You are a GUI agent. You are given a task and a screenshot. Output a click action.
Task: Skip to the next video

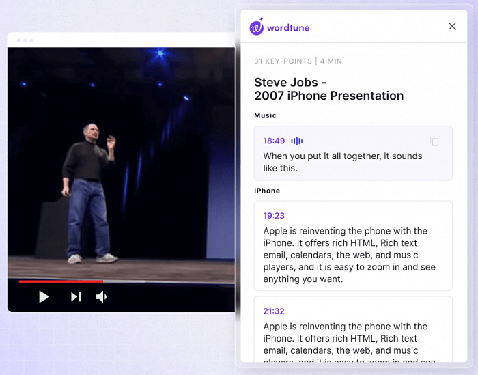tap(76, 296)
